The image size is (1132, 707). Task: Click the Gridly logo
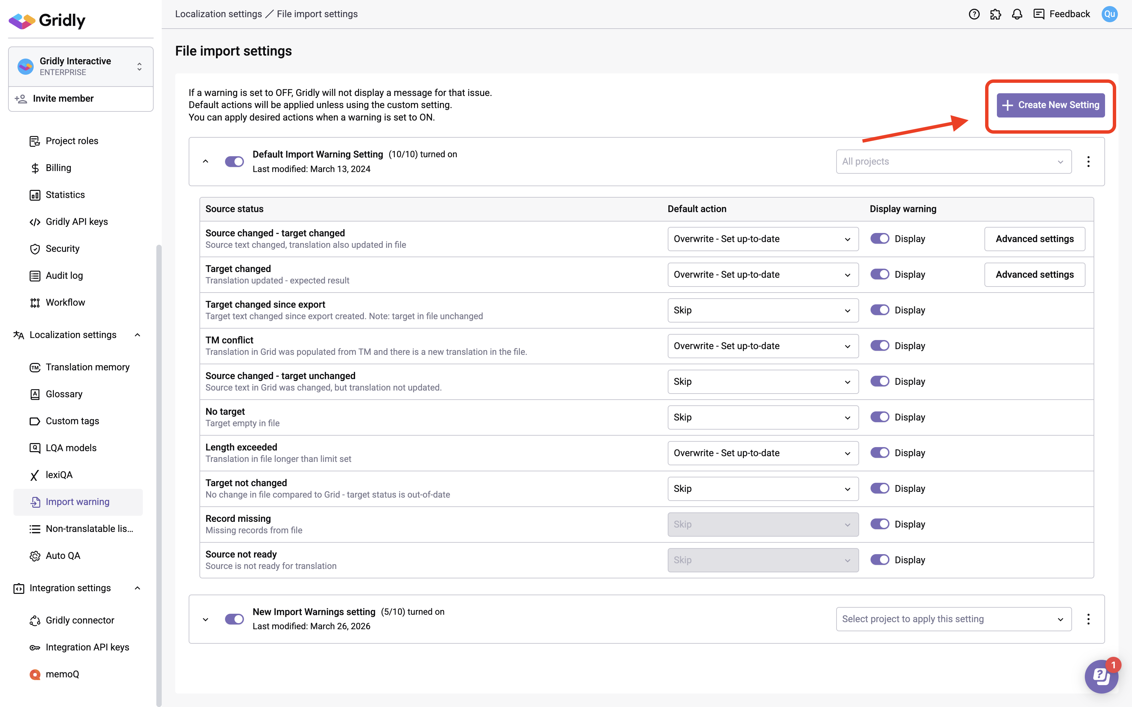47,20
